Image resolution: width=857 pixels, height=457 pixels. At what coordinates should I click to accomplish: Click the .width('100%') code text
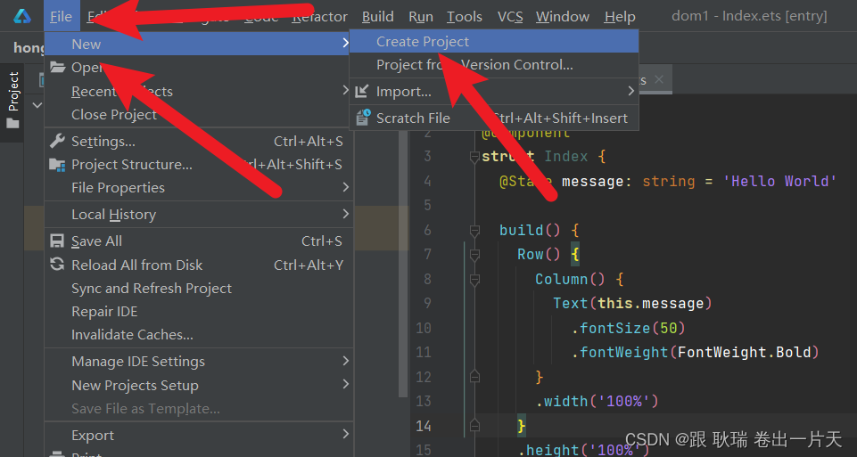(x=597, y=401)
